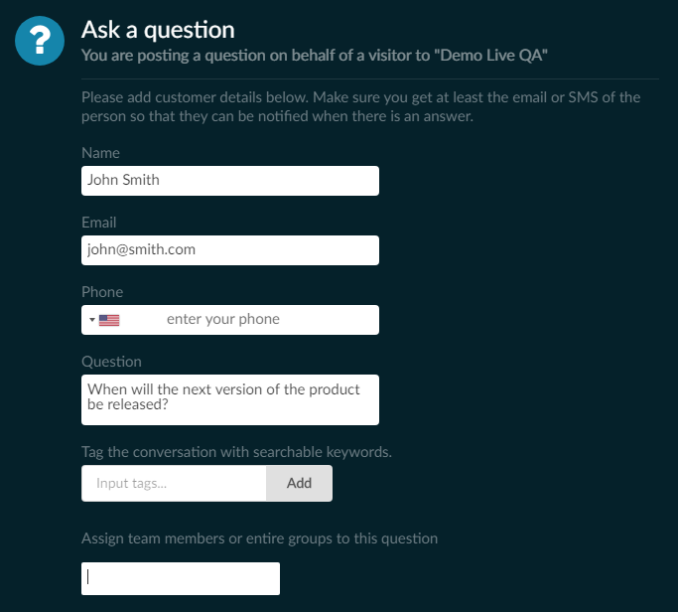Click the "Tag the conversation" description text
678x612 pixels.
pos(236,452)
